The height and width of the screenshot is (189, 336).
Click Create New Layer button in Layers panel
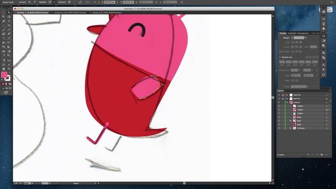[x=322, y=154]
